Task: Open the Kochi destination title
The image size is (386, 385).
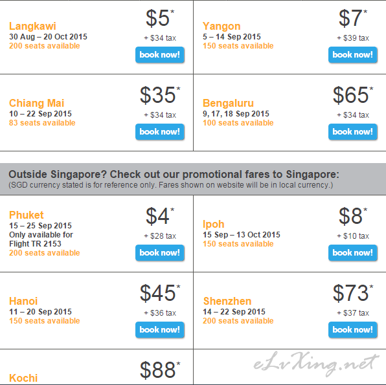Action: (x=23, y=378)
